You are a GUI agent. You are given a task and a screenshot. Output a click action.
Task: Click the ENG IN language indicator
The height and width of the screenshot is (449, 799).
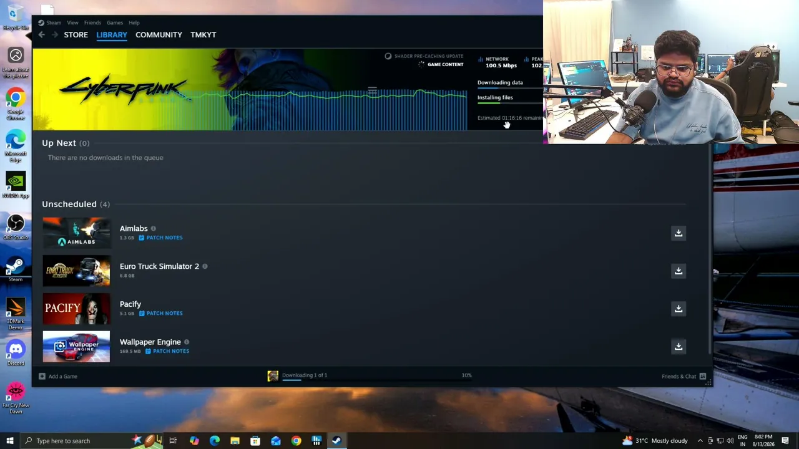point(743,441)
